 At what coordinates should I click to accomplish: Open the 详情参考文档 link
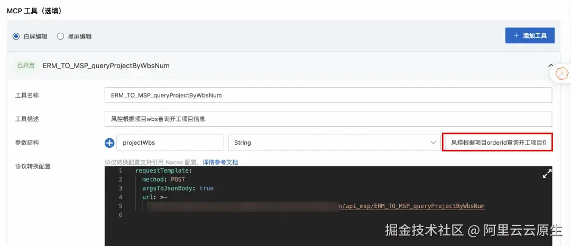(x=220, y=162)
